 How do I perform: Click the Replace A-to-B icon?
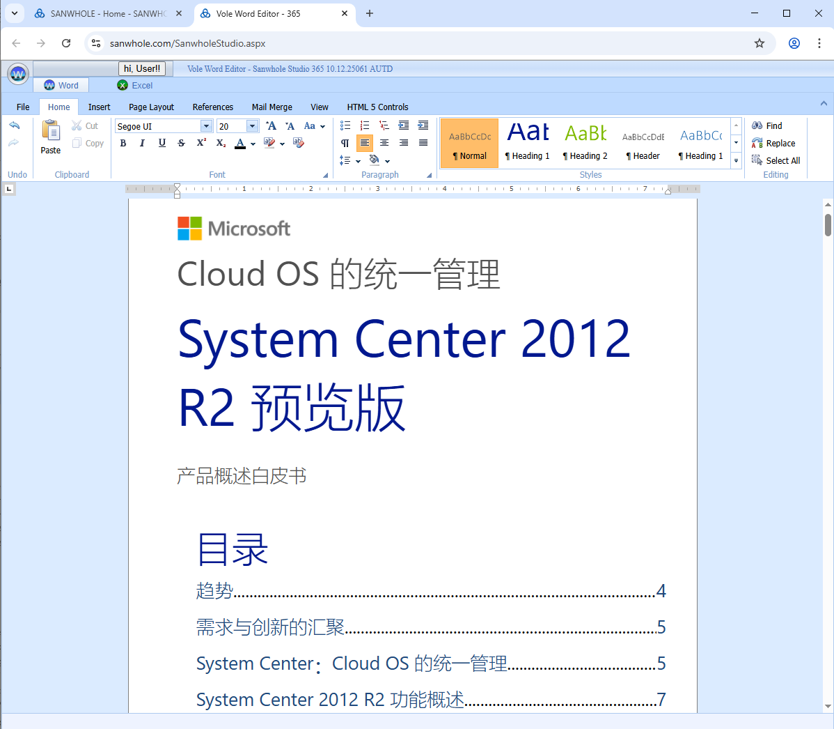pyautogui.click(x=757, y=143)
